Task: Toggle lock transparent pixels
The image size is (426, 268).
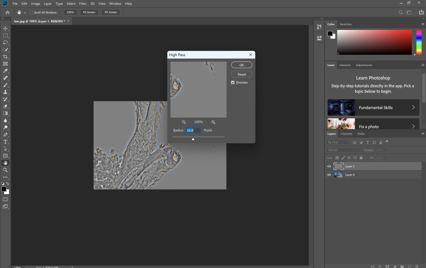Action: [337, 158]
